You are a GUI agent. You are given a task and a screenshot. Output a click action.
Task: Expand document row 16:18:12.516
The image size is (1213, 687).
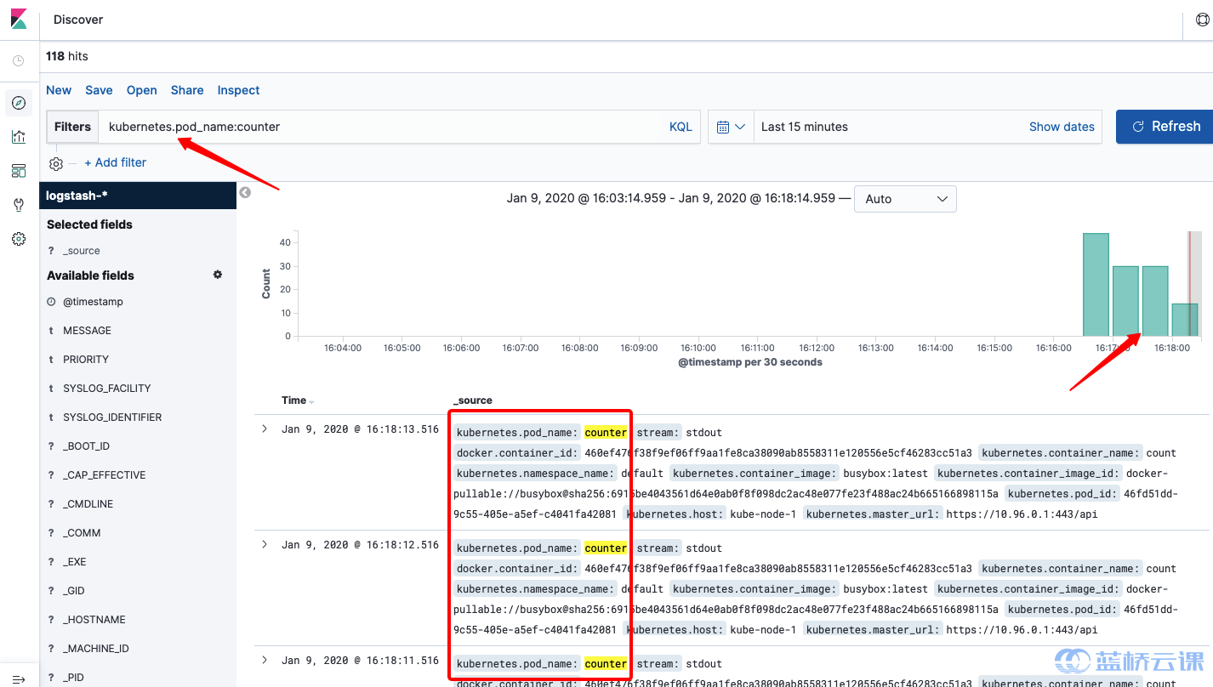pyautogui.click(x=265, y=544)
